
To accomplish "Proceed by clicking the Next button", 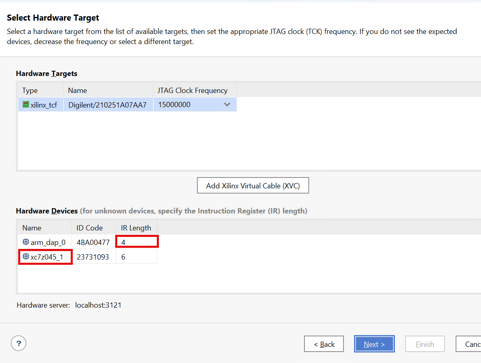I will (x=374, y=344).
